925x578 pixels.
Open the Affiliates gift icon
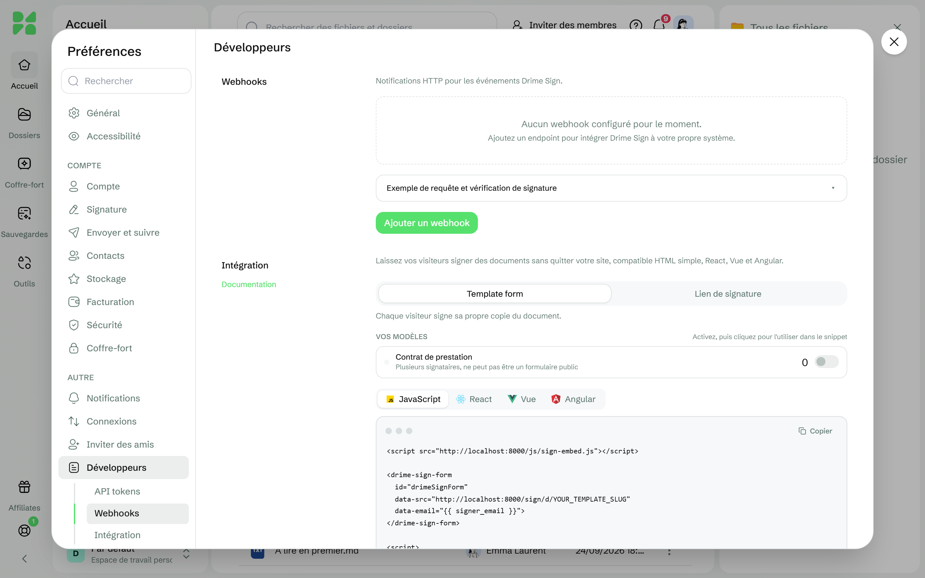(24, 486)
